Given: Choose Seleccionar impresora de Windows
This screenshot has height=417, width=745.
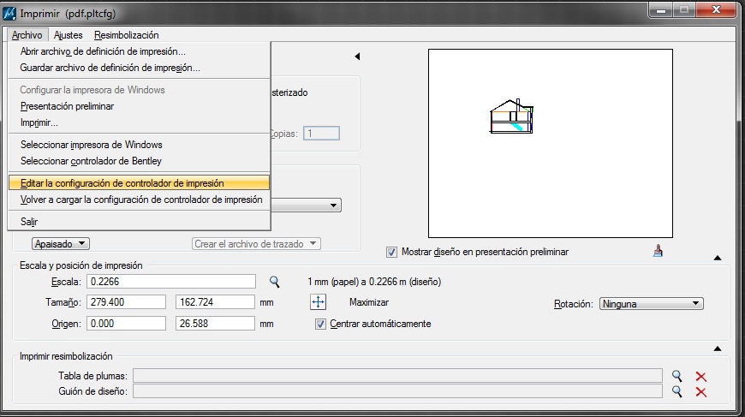Looking at the screenshot, I should pyautogui.click(x=140, y=145).
